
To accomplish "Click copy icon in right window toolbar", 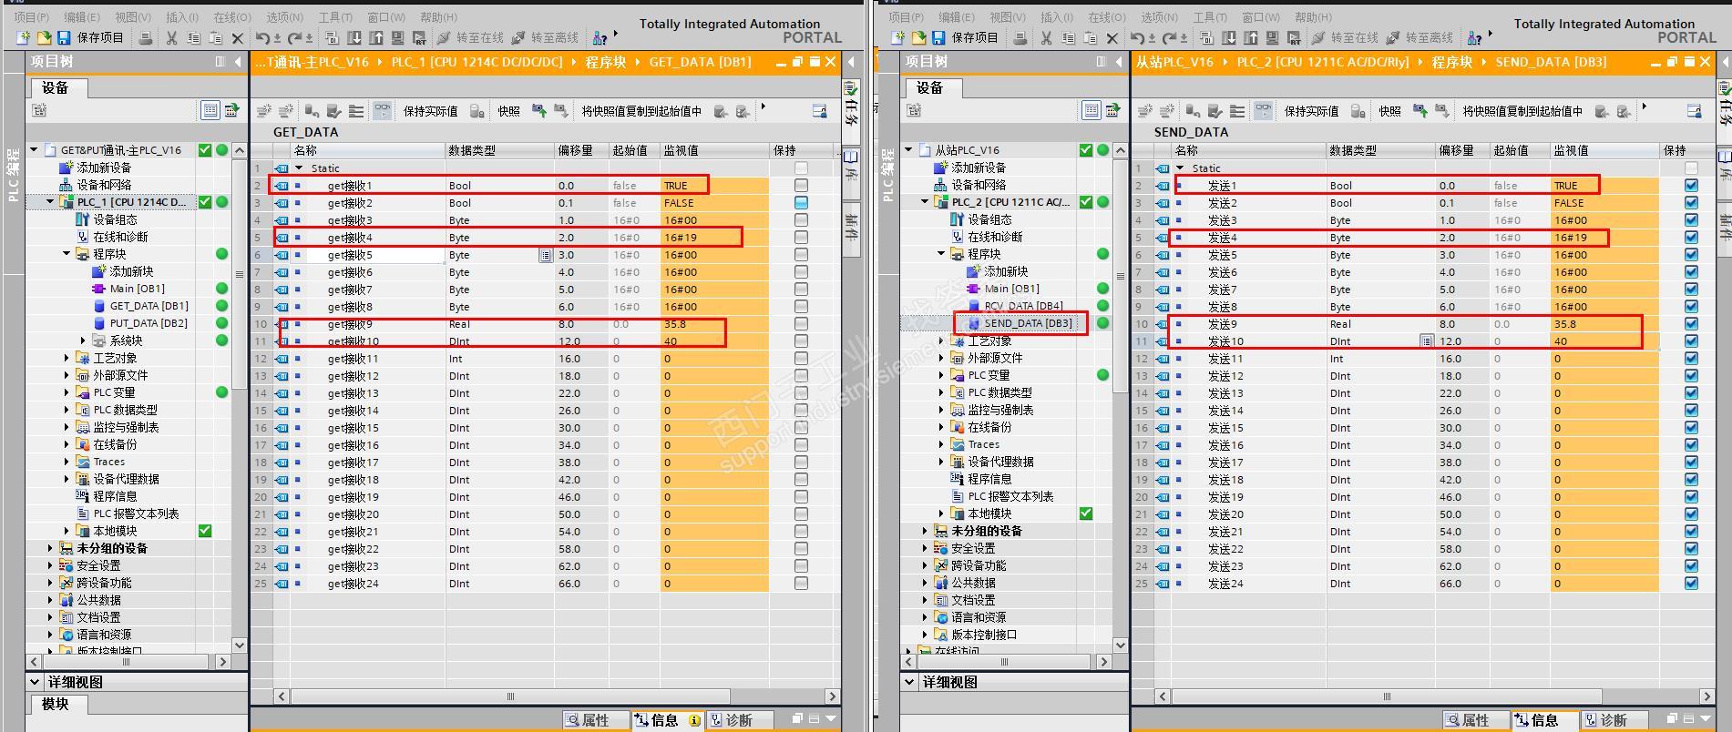I will click(1068, 38).
